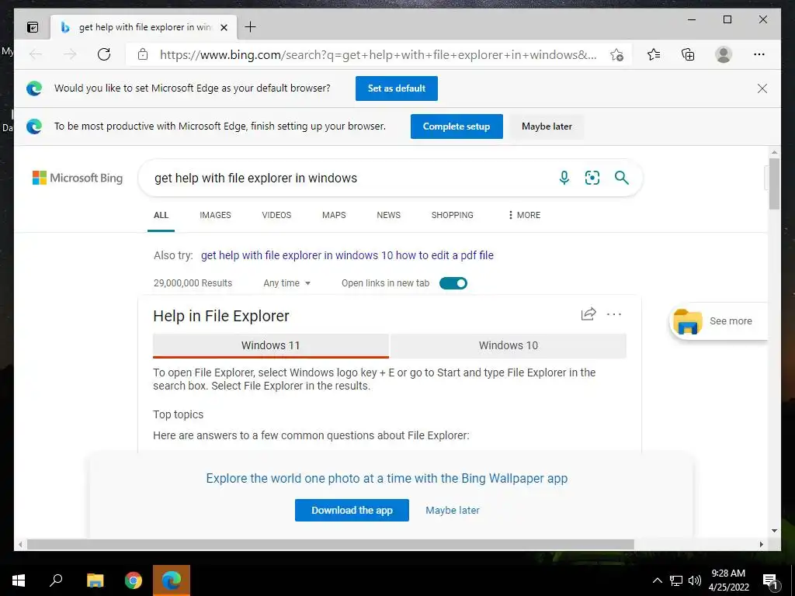
Task: Expand the Any time filter dropdown
Action: (x=287, y=283)
